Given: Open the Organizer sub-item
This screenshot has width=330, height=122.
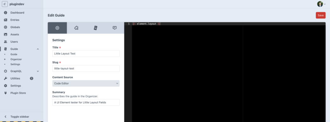Looking at the screenshot, I should tap(16, 59).
